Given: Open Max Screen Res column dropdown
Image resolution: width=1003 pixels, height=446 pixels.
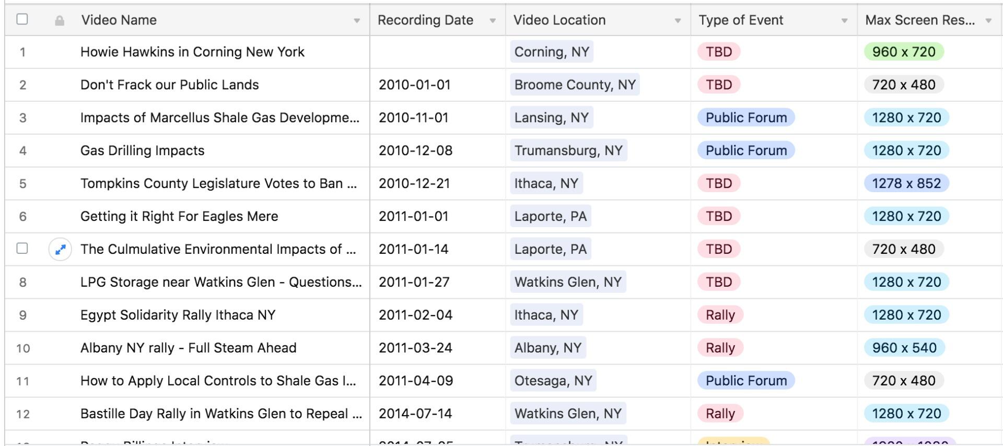Looking at the screenshot, I should pos(988,21).
